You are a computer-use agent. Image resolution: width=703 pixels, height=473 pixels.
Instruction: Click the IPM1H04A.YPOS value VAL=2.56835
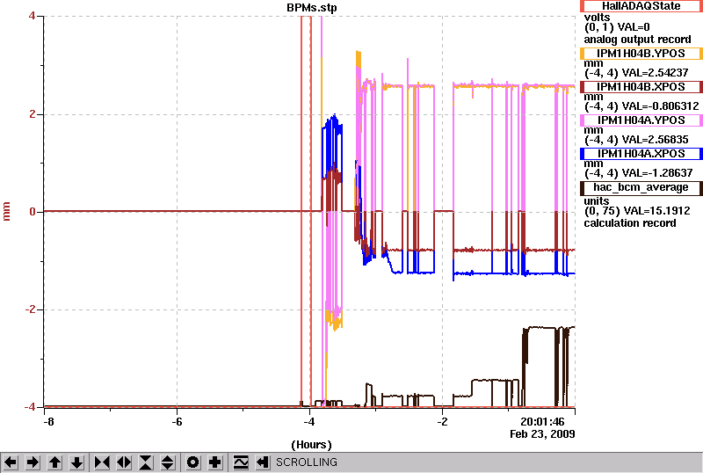point(653,140)
